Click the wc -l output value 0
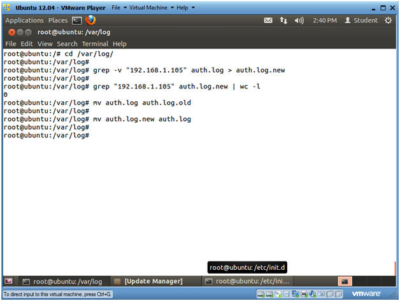This screenshot has height=301, width=400. click(6, 95)
